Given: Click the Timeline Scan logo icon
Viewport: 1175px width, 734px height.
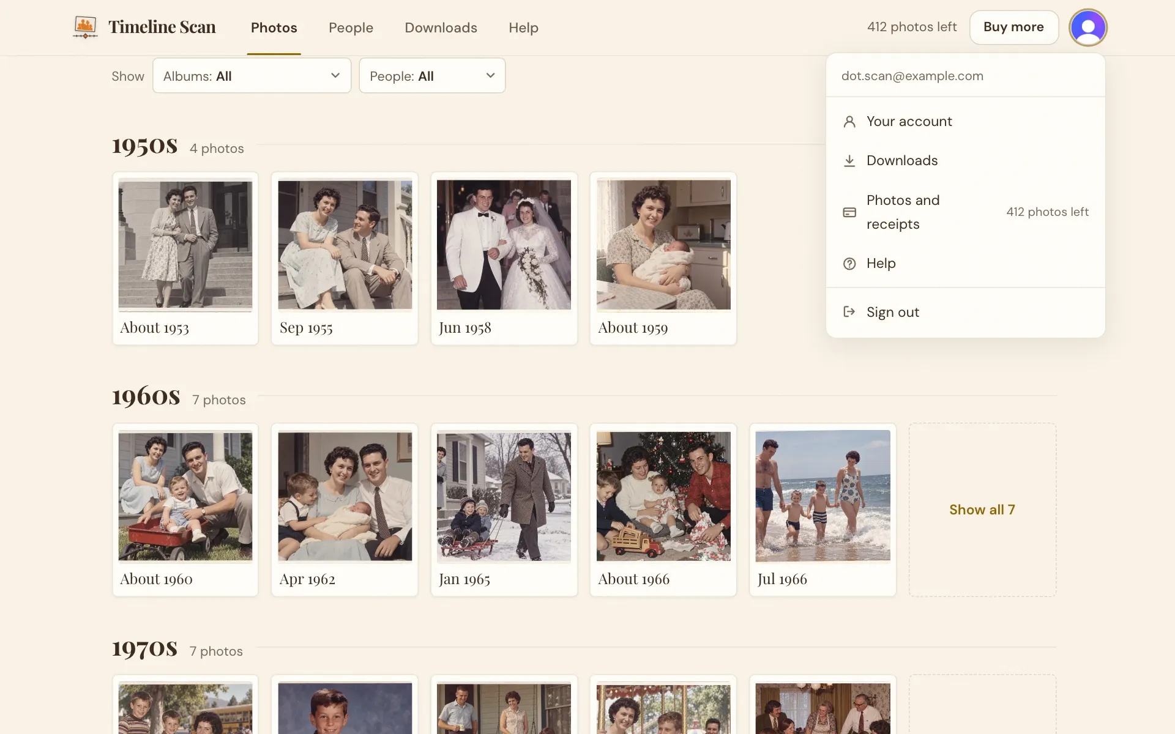Looking at the screenshot, I should (85, 27).
